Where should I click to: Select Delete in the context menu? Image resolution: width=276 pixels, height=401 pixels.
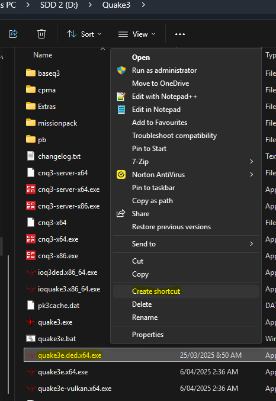tap(142, 304)
